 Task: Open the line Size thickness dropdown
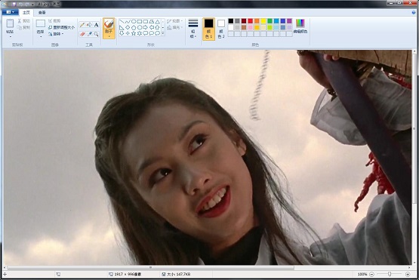(x=193, y=28)
